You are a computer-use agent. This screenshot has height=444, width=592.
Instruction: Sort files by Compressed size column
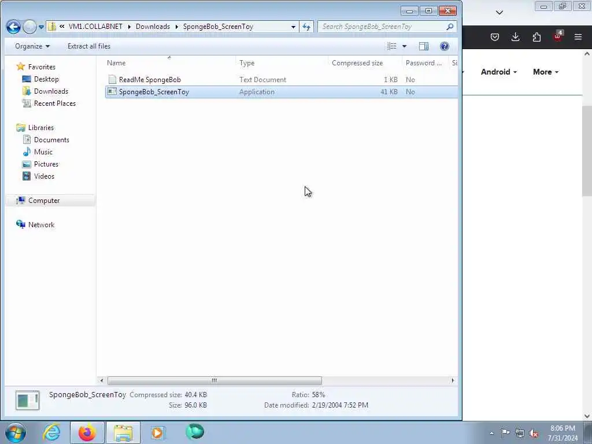[365, 63]
